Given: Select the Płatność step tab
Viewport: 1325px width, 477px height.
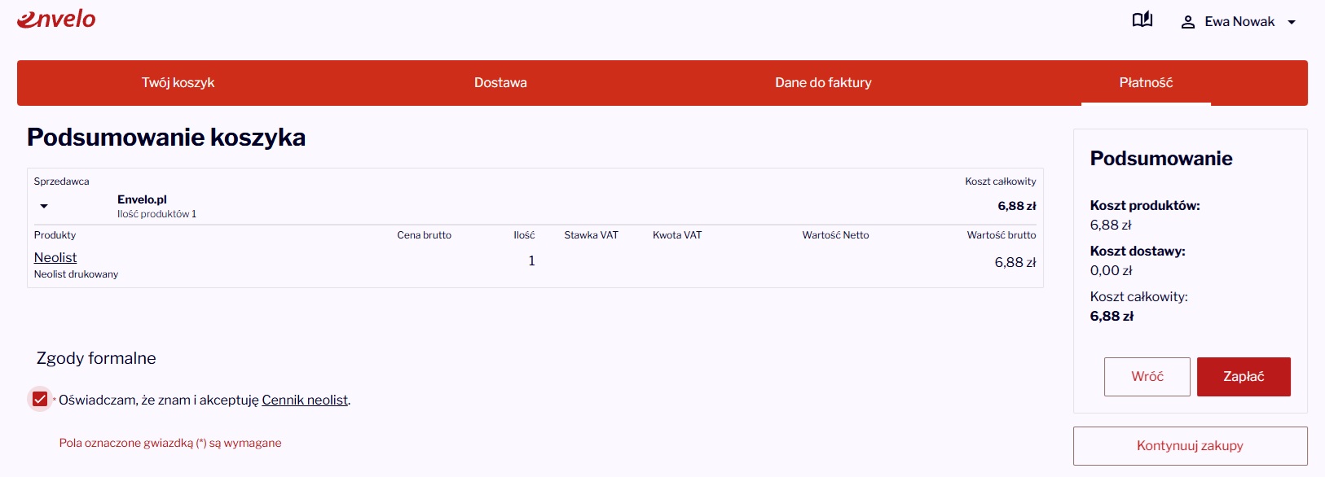Looking at the screenshot, I should [1146, 82].
